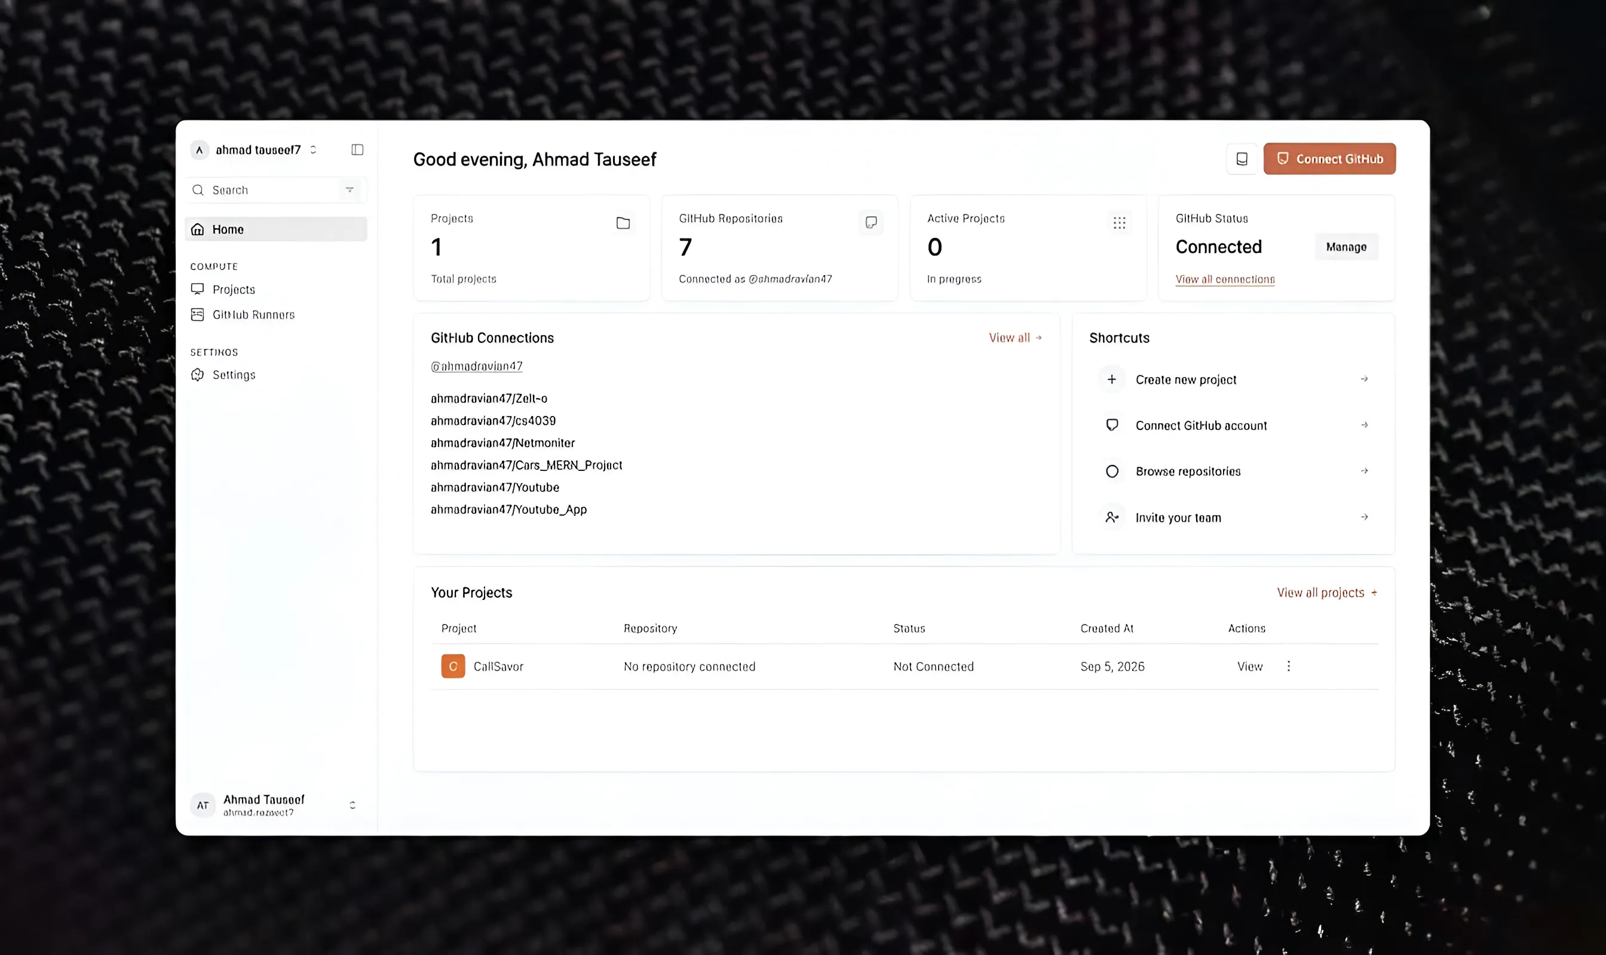Click the Connect GitHub button
Image resolution: width=1606 pixels, height=955 pixels.
coord(1329,159)
